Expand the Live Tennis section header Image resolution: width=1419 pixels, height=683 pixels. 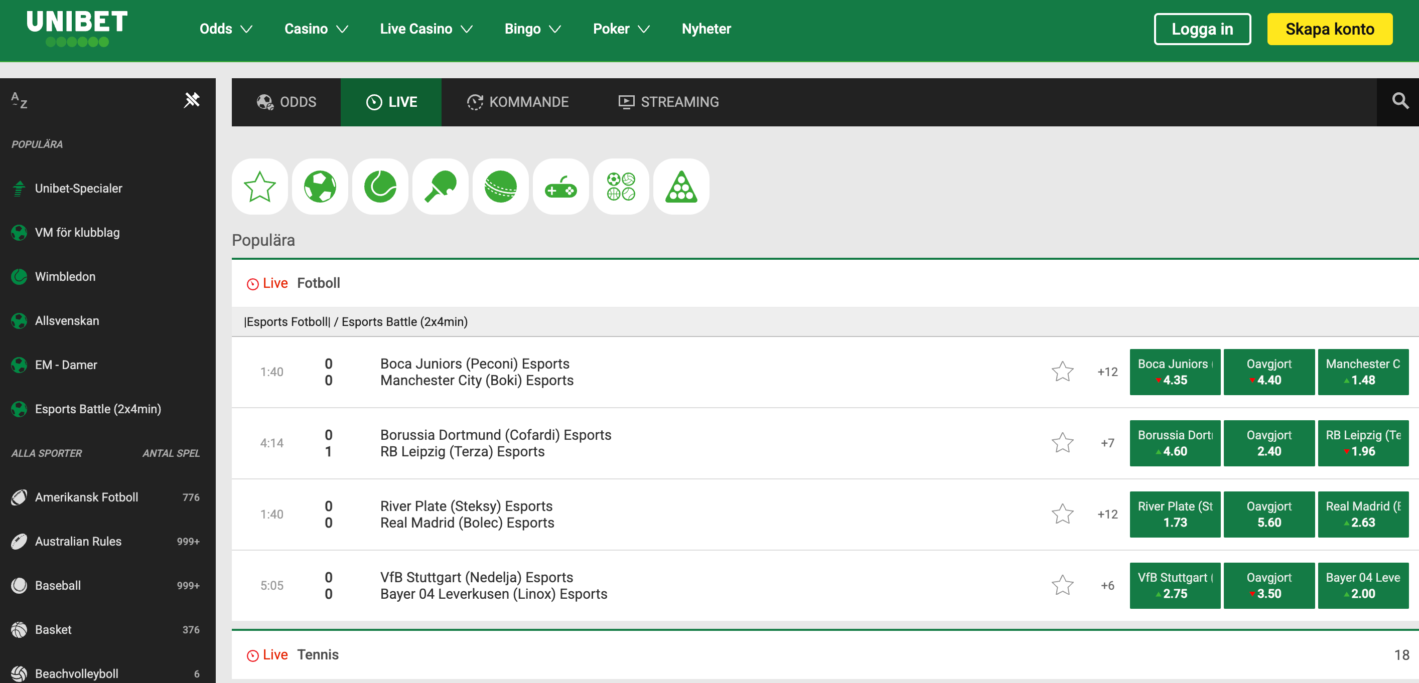click(x=824, y=654)
